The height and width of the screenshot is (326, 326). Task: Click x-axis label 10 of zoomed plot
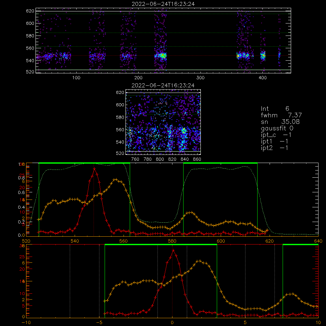click(x=318, y=322)
